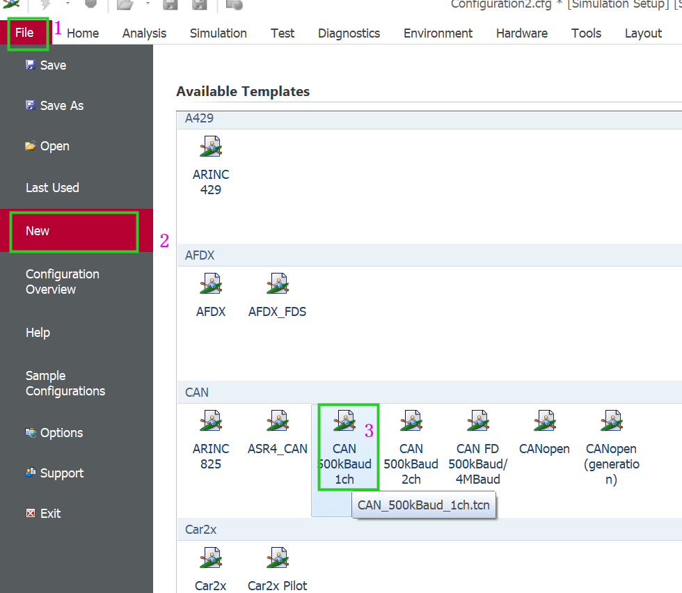
Task: Select New in the File menu
Action: point(77,230)
